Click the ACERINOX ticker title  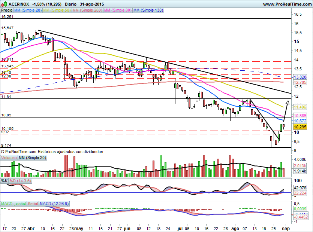pyautogui.click(x=19, y=4)
